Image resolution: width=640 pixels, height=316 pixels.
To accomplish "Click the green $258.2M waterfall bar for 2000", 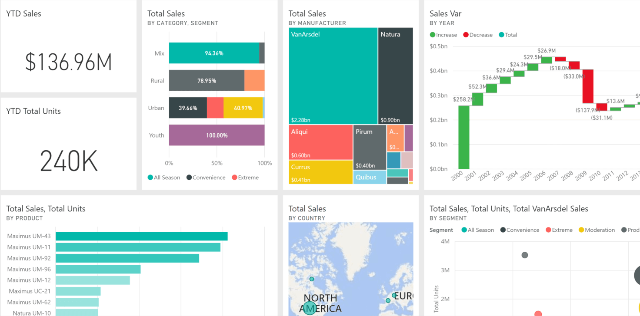I will [x=464, y=137].
